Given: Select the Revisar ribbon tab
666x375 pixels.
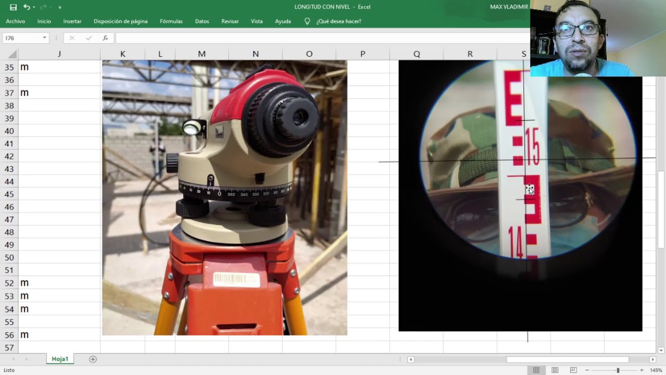Looking at the screenshot, I should coord(230,21).
